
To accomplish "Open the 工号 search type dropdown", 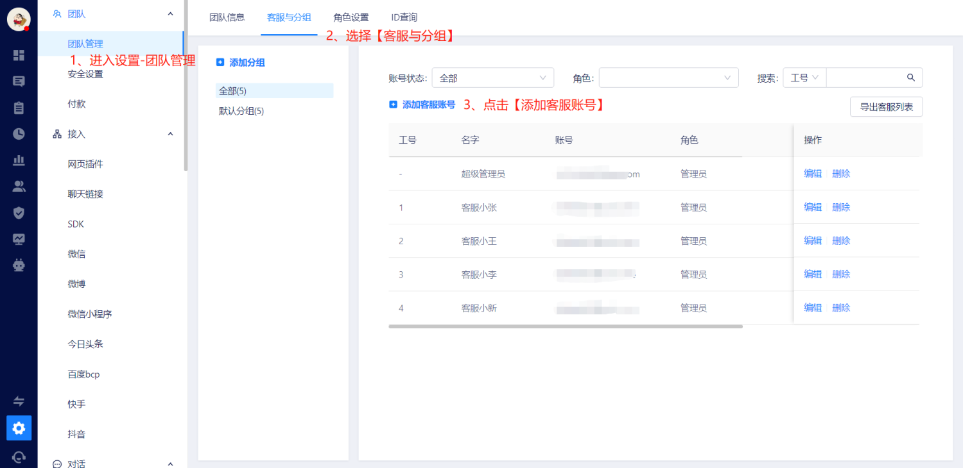I will 804,78.
